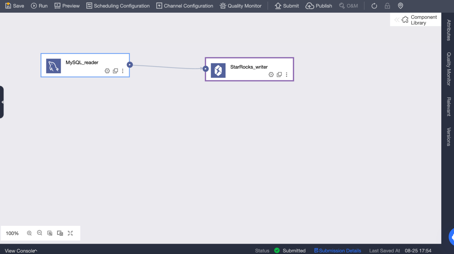This screenshot has height=254, width=454.
Task: Click the refresh icon in toolbar
Action: coord(374,6)
